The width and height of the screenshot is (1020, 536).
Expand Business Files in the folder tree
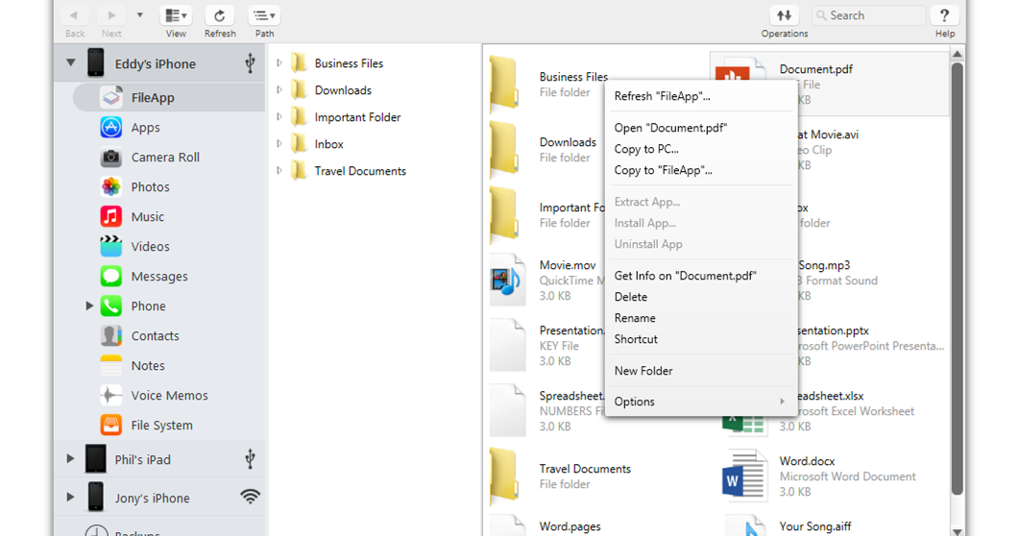279,63
